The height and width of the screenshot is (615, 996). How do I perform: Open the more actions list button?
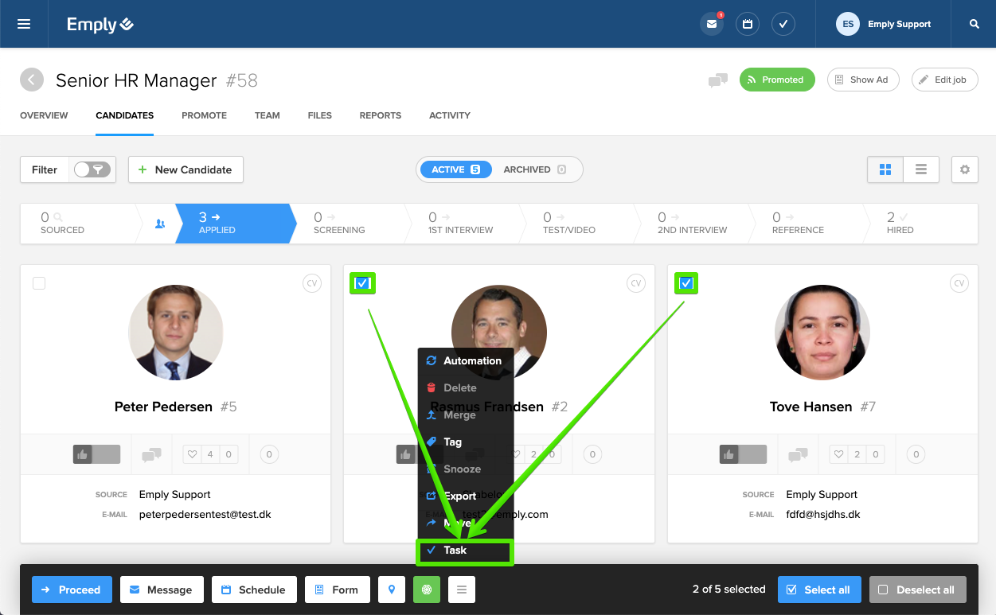tap(462, 590)
